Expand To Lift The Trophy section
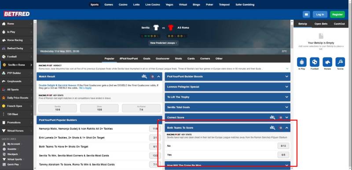352x170 pixels. (287, 97)
